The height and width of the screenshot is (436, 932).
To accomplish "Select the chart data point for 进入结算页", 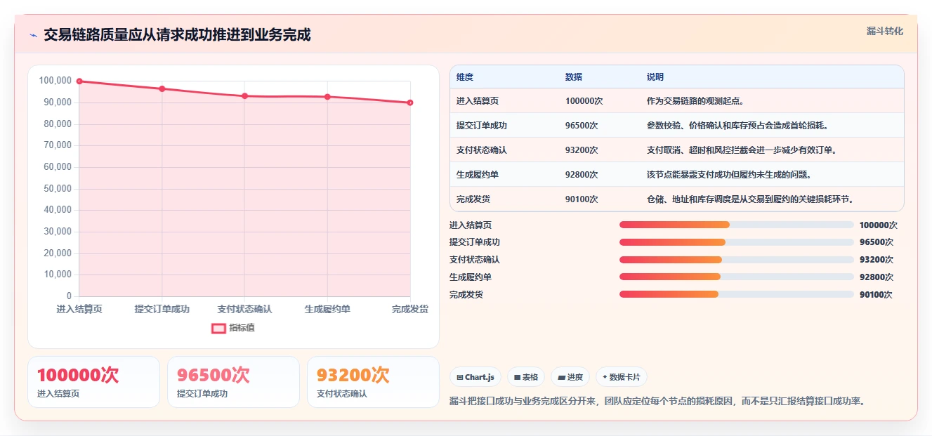I will pos(79,81).
